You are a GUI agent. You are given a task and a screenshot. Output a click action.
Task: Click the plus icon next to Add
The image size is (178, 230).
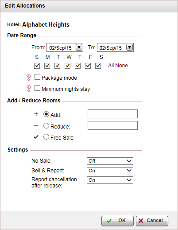pyautogui.click(x=36, y=114)
